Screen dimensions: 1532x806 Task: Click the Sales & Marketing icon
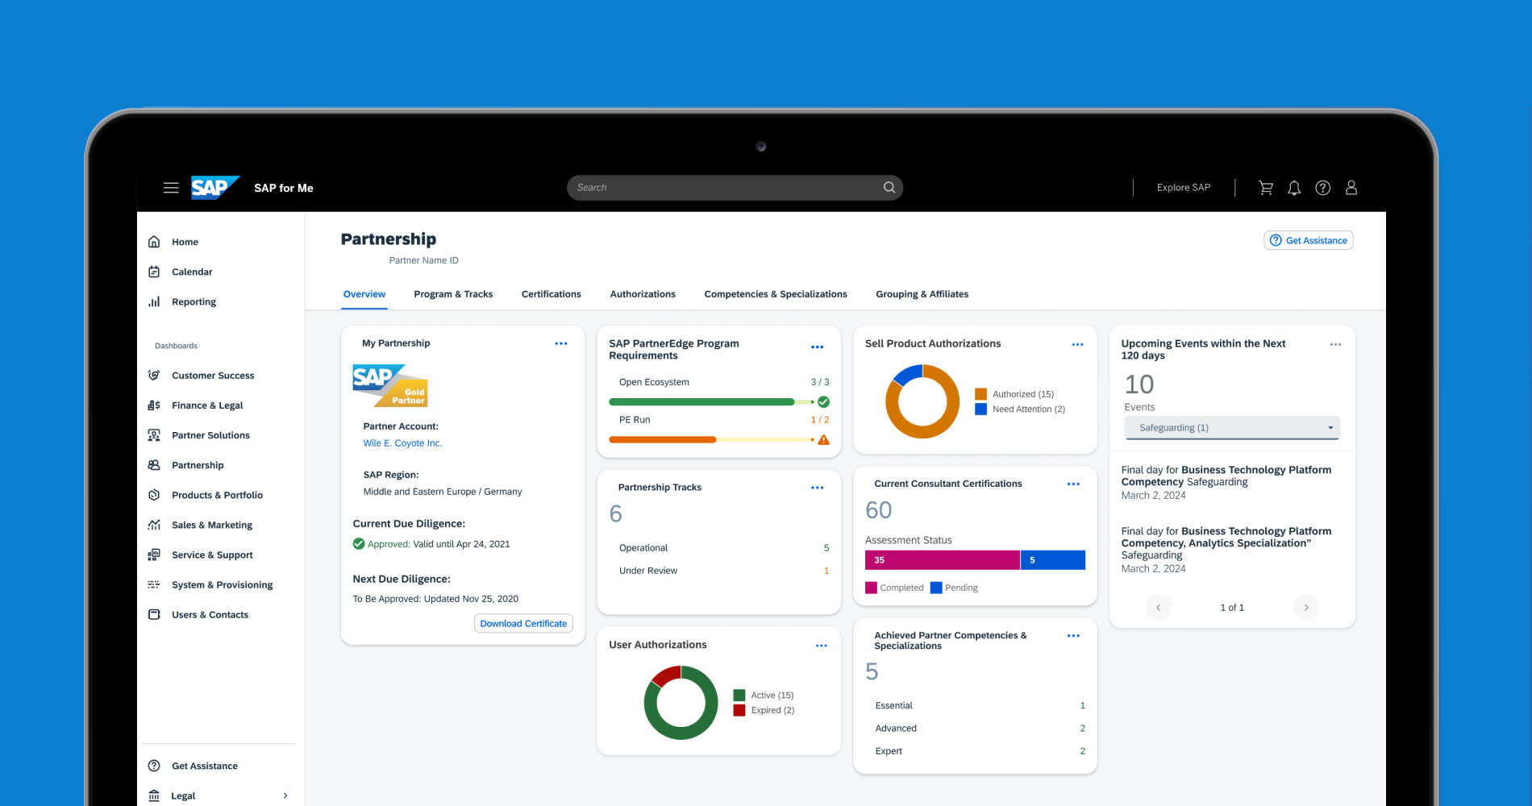[154, 525]
